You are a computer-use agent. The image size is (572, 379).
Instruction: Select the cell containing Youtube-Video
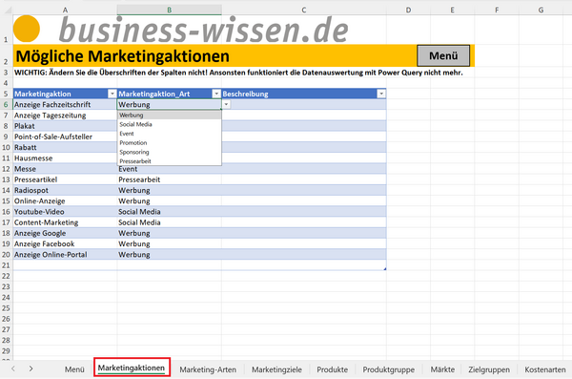click(x=65, y=212)
